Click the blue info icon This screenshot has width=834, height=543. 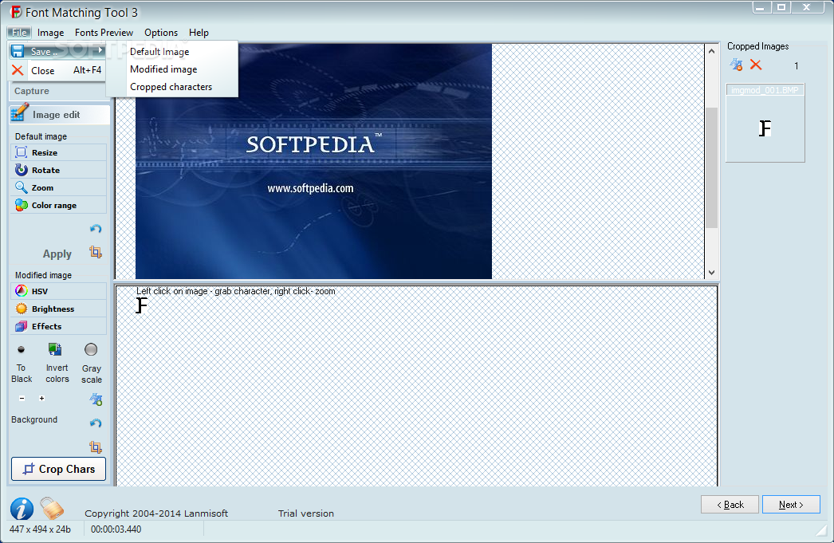tap(22, 509)
